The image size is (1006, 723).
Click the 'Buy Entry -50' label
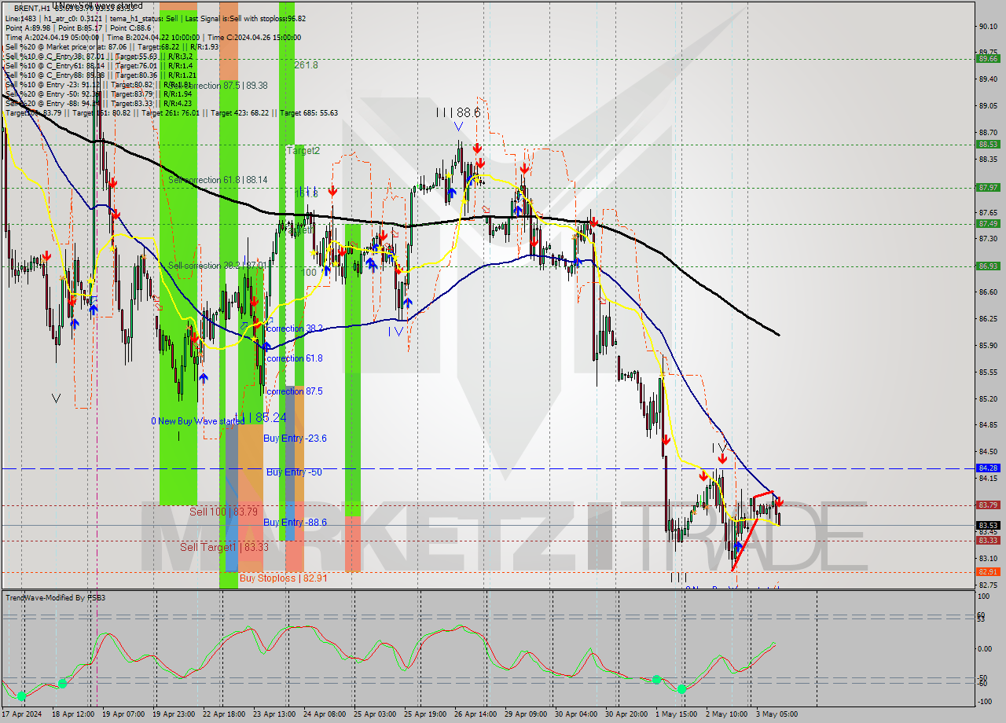[294, 472]
